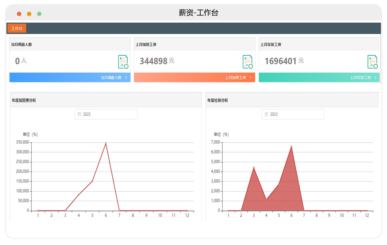Open the 工作台 tab
Viewport: 387px width, 245px height.
(17, 28)
